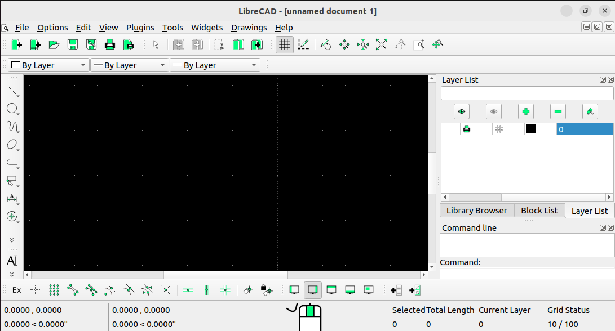615x331 pixels.
Task: Add a new layer with the plus button
Action: pyautogui.click(x=525, y=111)
